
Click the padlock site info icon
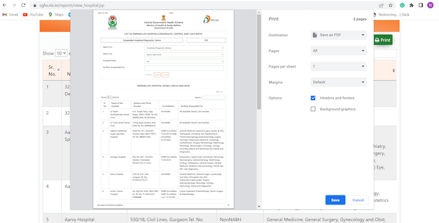coord(35,5)
